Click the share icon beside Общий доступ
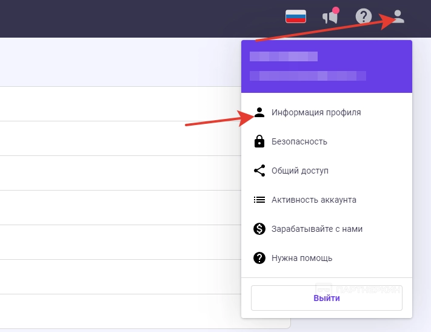This screenshot has height=332, width=431. 259,171
